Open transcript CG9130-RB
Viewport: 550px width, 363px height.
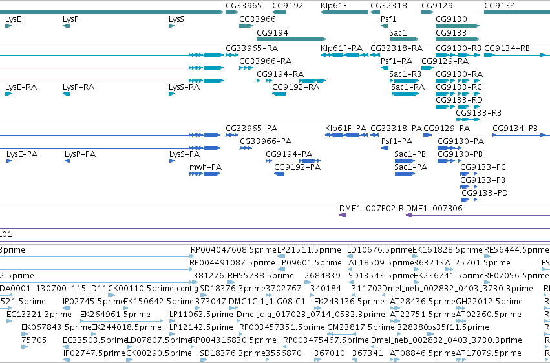pos(458,48)
